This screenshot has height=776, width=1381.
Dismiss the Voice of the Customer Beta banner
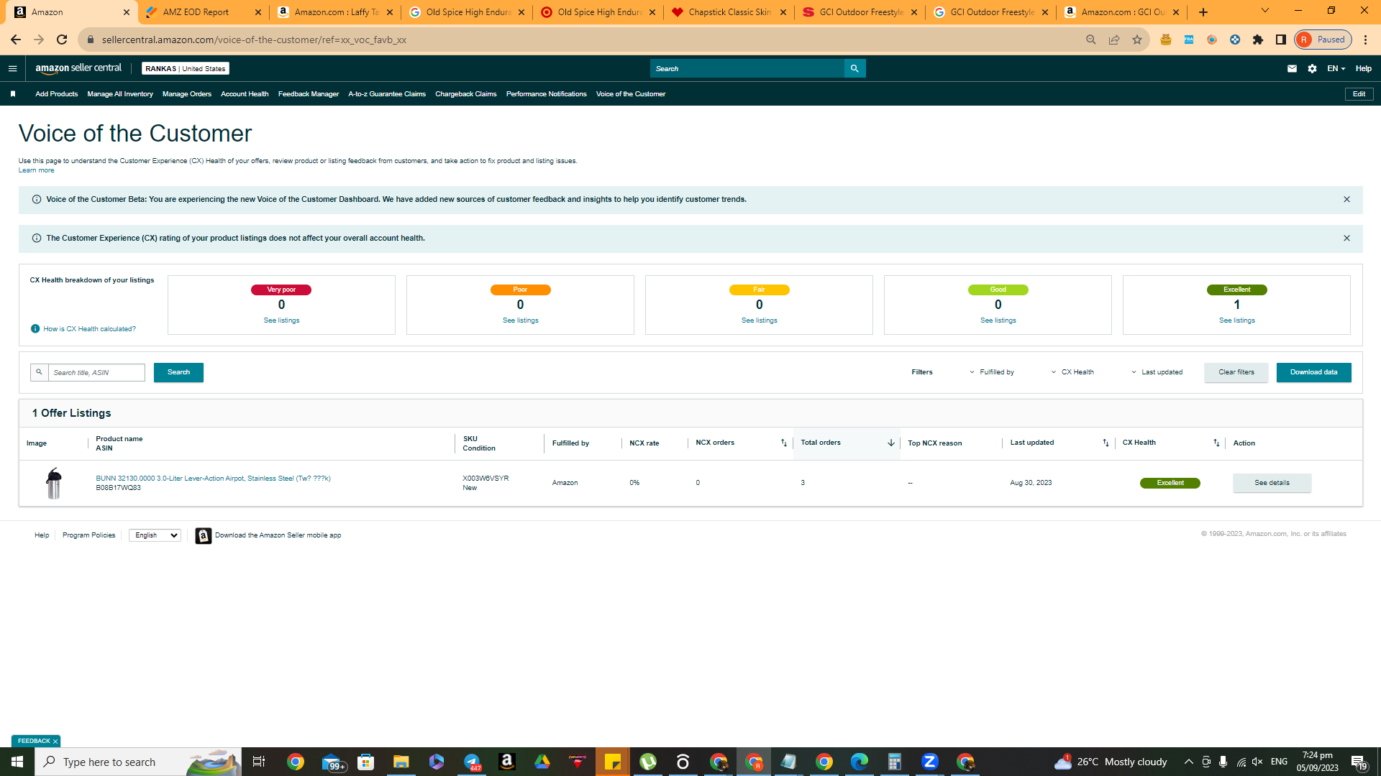coord(1346,200)
